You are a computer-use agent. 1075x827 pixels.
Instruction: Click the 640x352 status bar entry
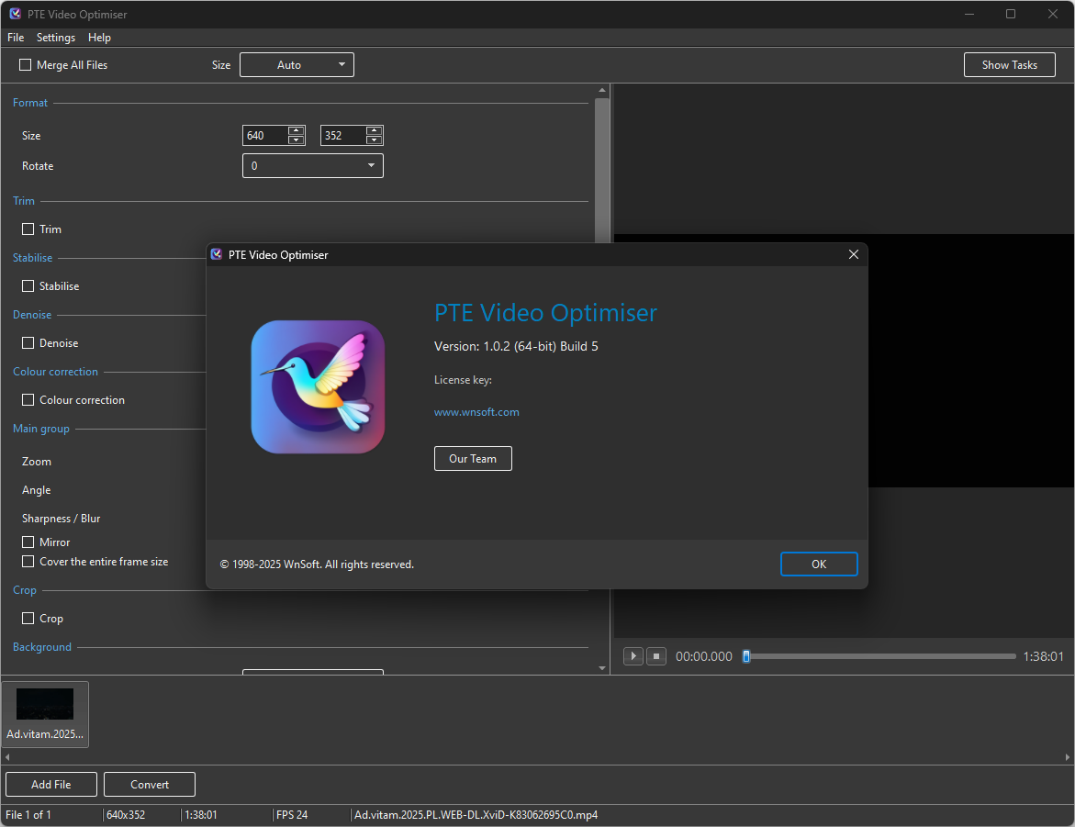126,815
